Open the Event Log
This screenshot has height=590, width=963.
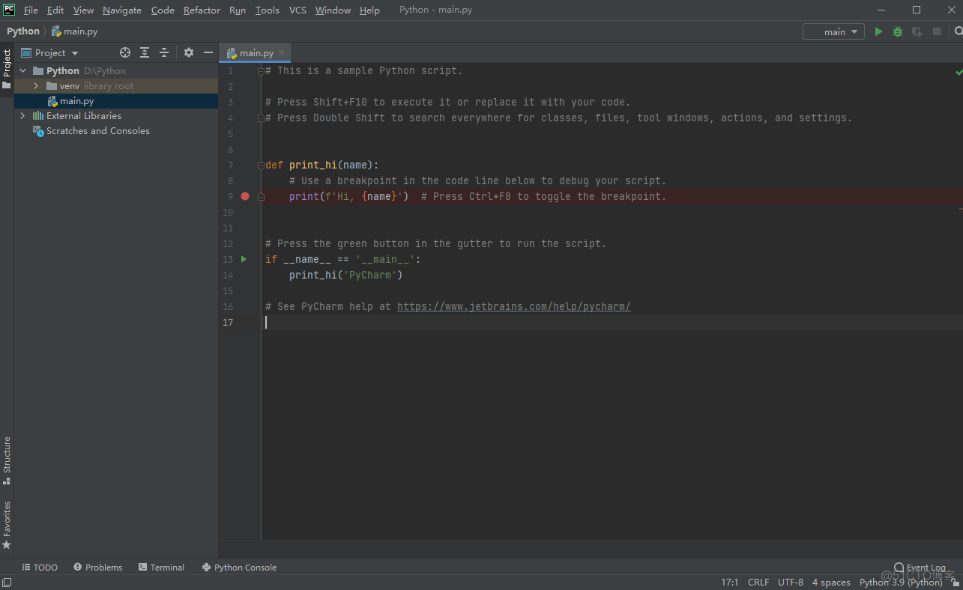[920, 568]
